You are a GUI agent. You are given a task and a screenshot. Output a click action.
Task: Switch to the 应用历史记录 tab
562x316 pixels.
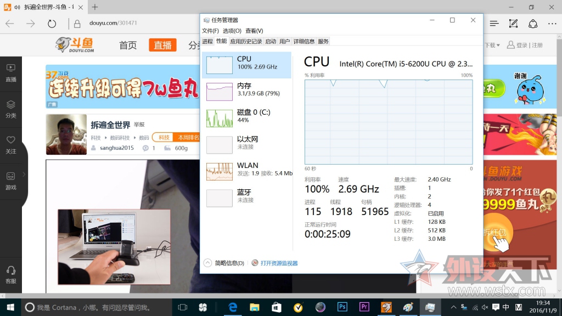246,42
